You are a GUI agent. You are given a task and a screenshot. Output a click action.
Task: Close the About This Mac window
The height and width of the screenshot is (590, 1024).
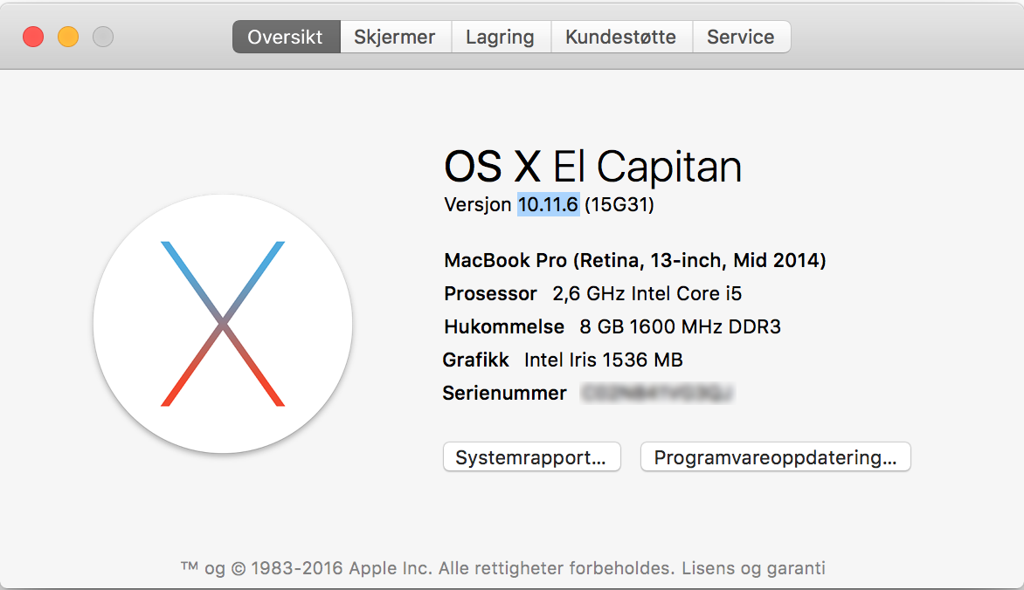point(33,37)
